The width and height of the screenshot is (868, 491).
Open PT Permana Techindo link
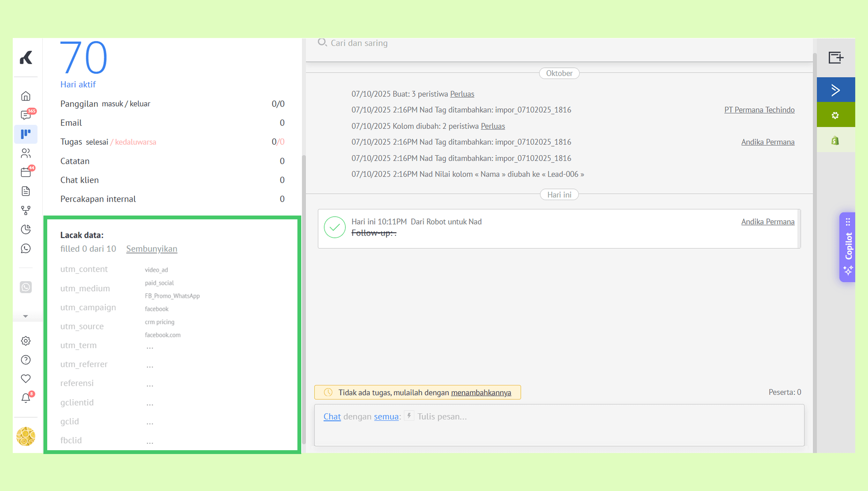[x=759, y=110]
